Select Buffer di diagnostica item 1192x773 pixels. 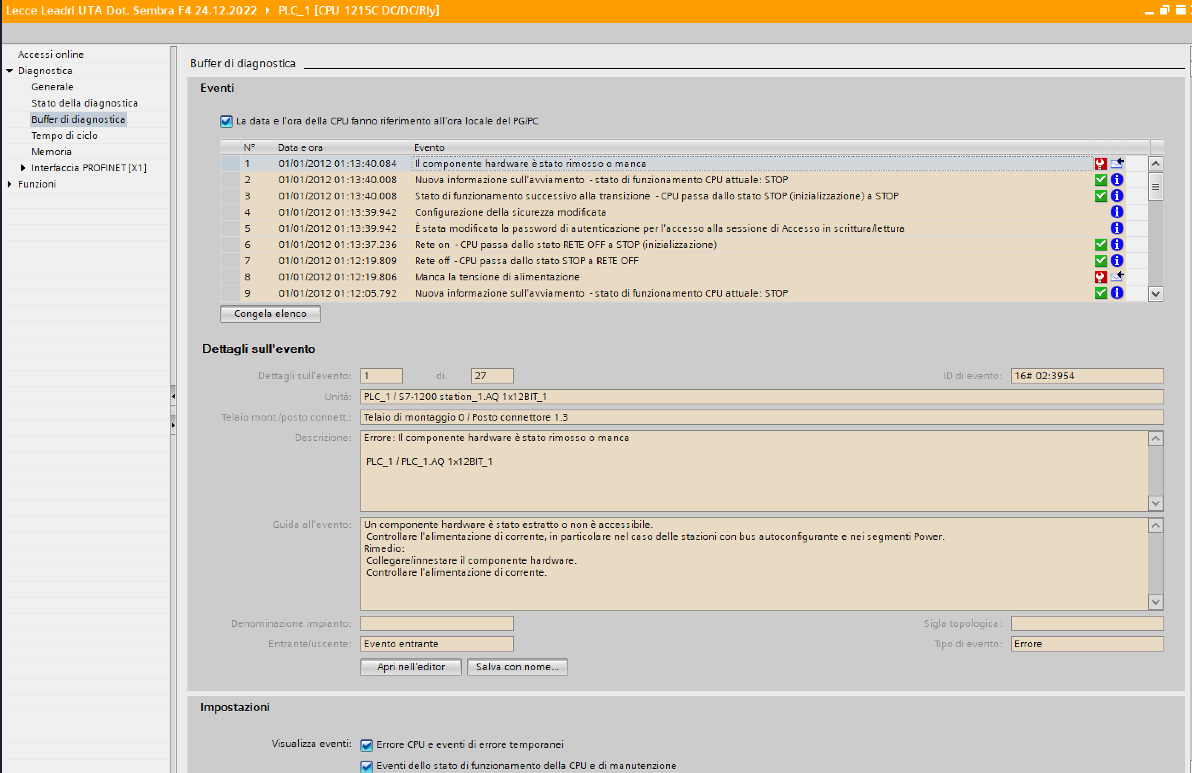(78, 119)
